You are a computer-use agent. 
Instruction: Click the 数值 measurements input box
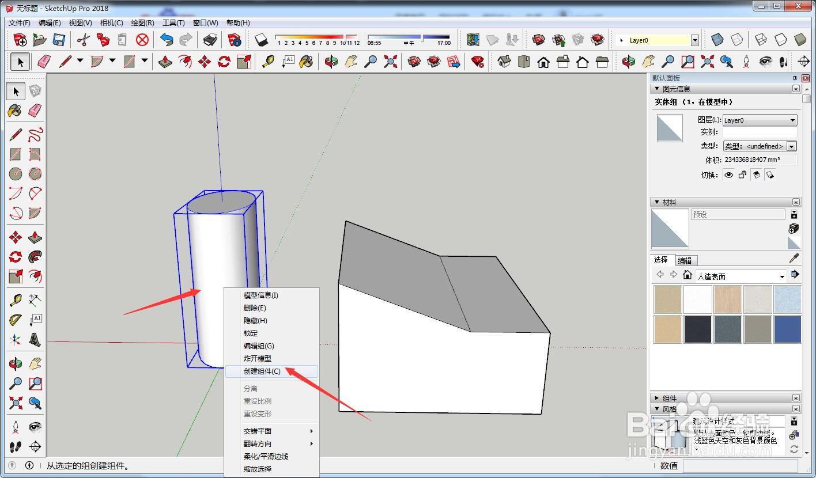click(x=740, y=465)
